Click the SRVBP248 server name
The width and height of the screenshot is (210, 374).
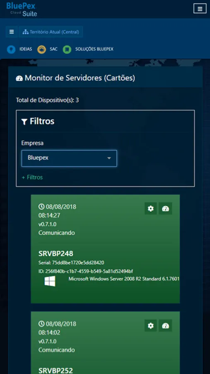coord(56,253)
